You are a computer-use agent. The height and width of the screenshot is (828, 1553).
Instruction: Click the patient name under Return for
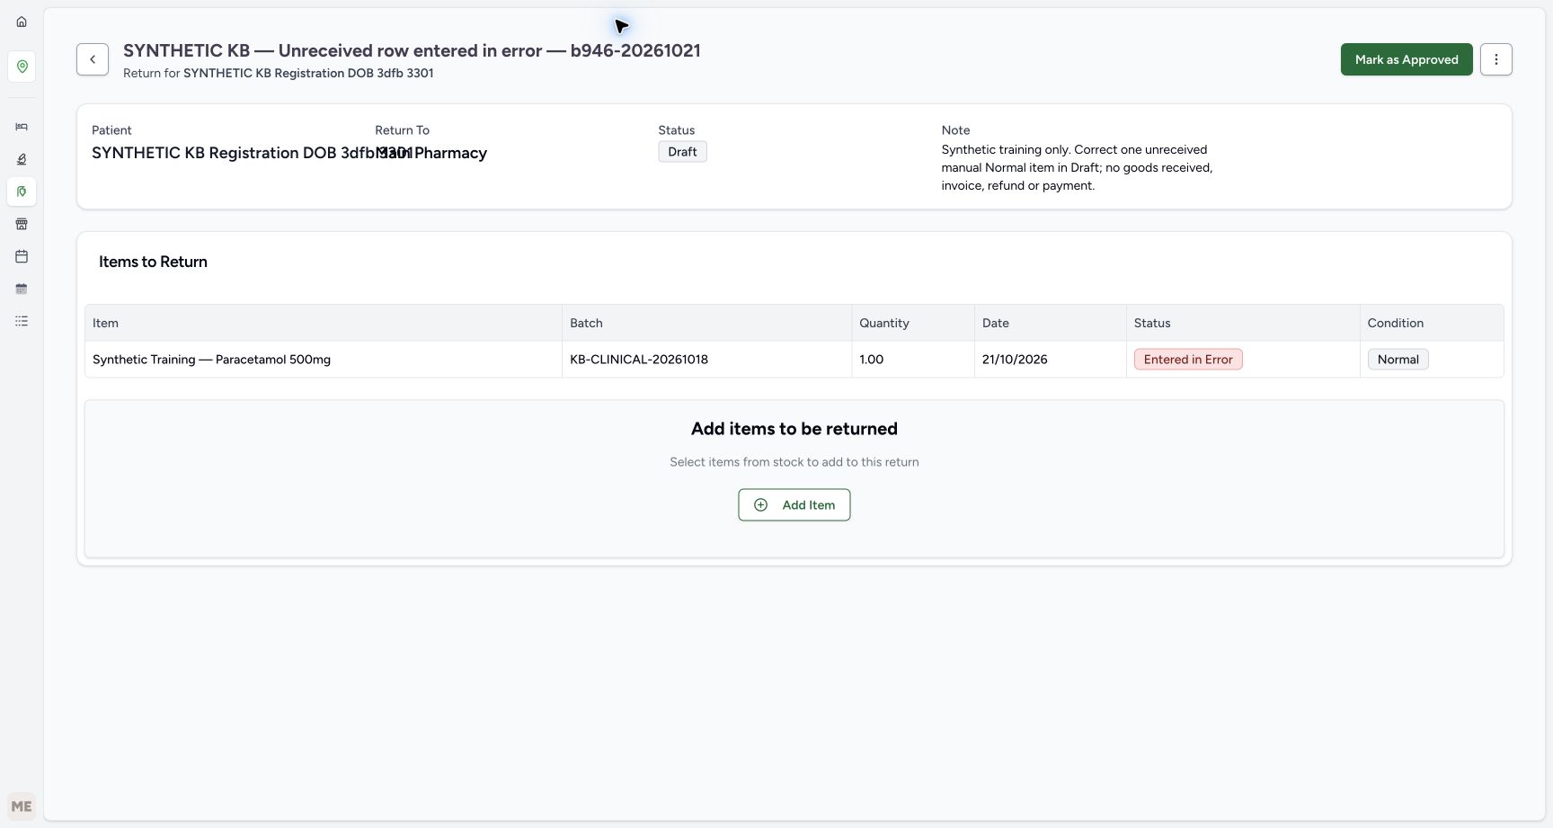[x=308, y=74]
